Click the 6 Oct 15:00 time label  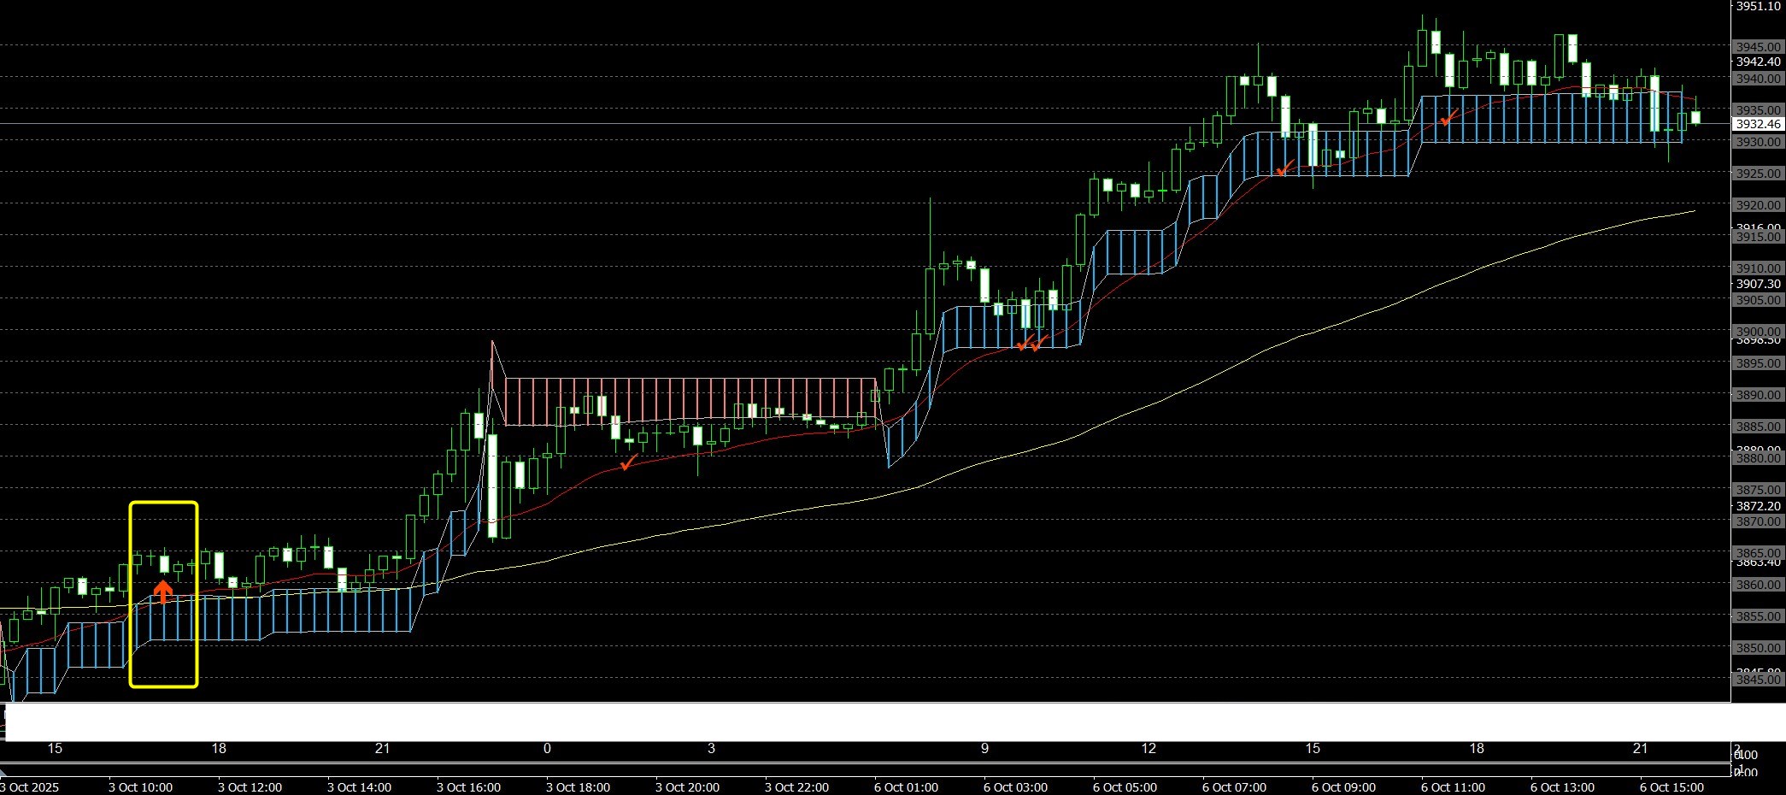click(1671, 787)
